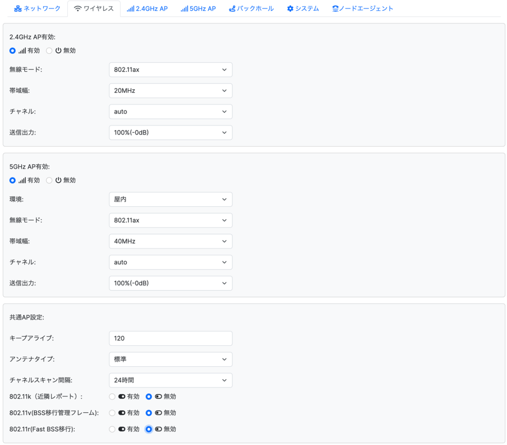507x445 pixels.
Task: Click the 2.4GHz AP有効 heading
Action: [x=32, y=37]
